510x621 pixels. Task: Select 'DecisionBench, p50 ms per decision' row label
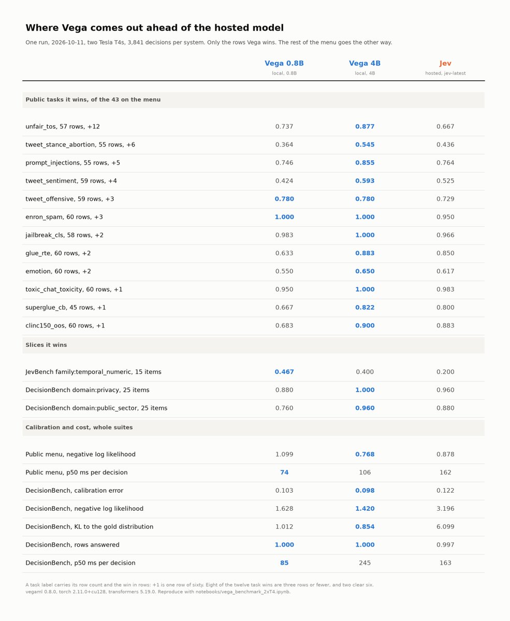click(80, 564)
